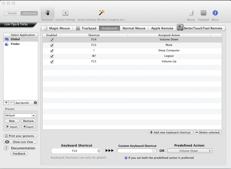The width and height of the screenshot is (231, 169).
Task: Click the Assigned Action column header
Action: tap(169, 35)
